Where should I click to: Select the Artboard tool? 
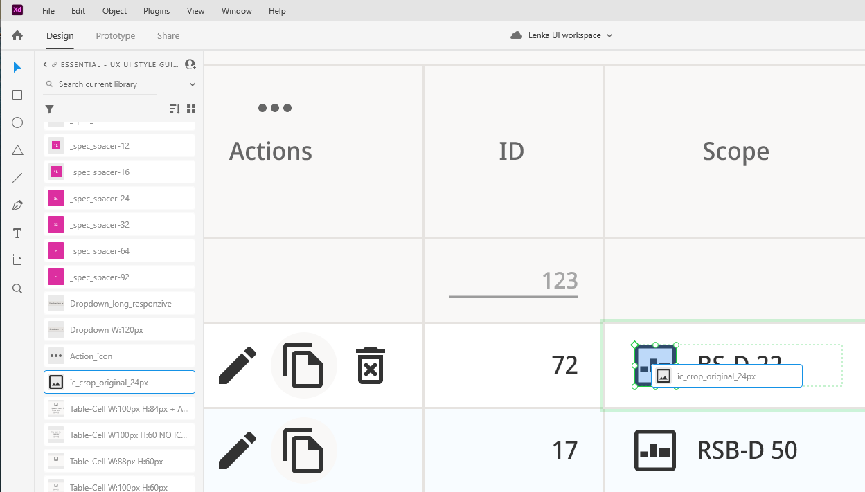pyautogui.click(x=17, y=260)
